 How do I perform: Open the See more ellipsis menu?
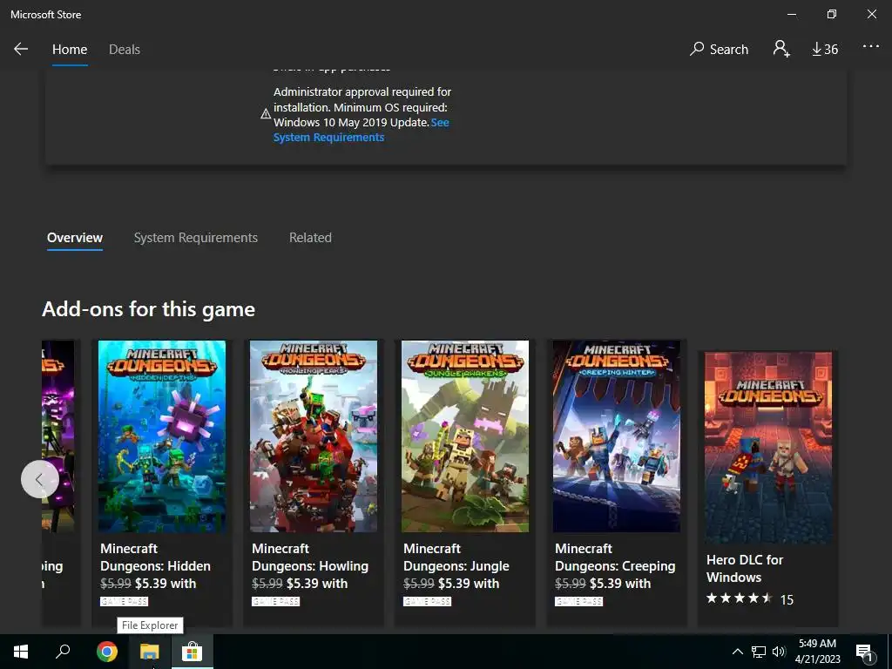pyautogui.click(x=871, y=47)
